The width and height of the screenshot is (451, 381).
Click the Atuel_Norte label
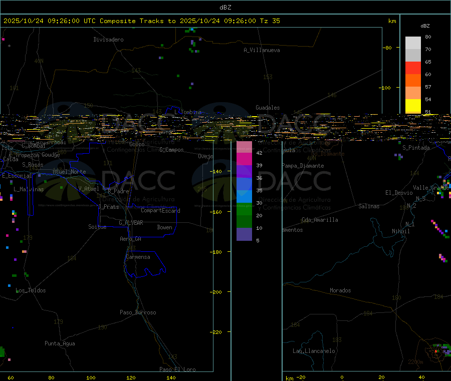pyautogui.click(x=69, y=172)
